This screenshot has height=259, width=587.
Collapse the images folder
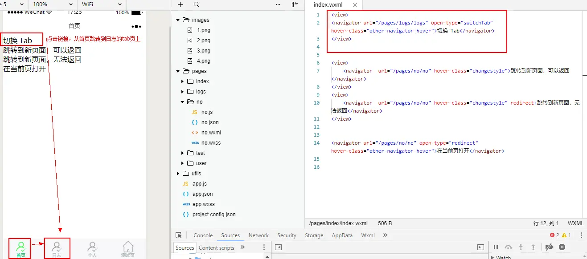(178, 20)
